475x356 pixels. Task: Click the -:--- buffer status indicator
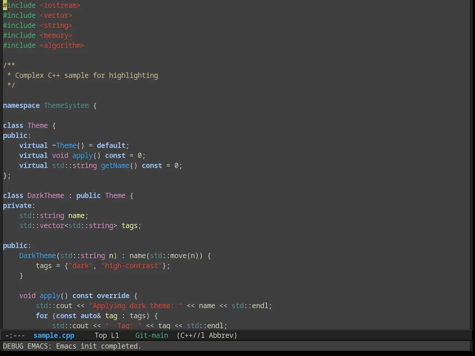point(15,336)
